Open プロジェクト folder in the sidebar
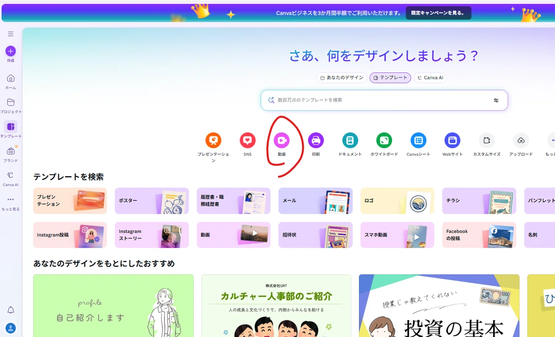The height and width of the screenshot is (337, 555). [11, 105]
